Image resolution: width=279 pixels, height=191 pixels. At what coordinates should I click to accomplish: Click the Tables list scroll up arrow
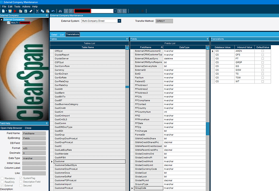pos(127,48)
